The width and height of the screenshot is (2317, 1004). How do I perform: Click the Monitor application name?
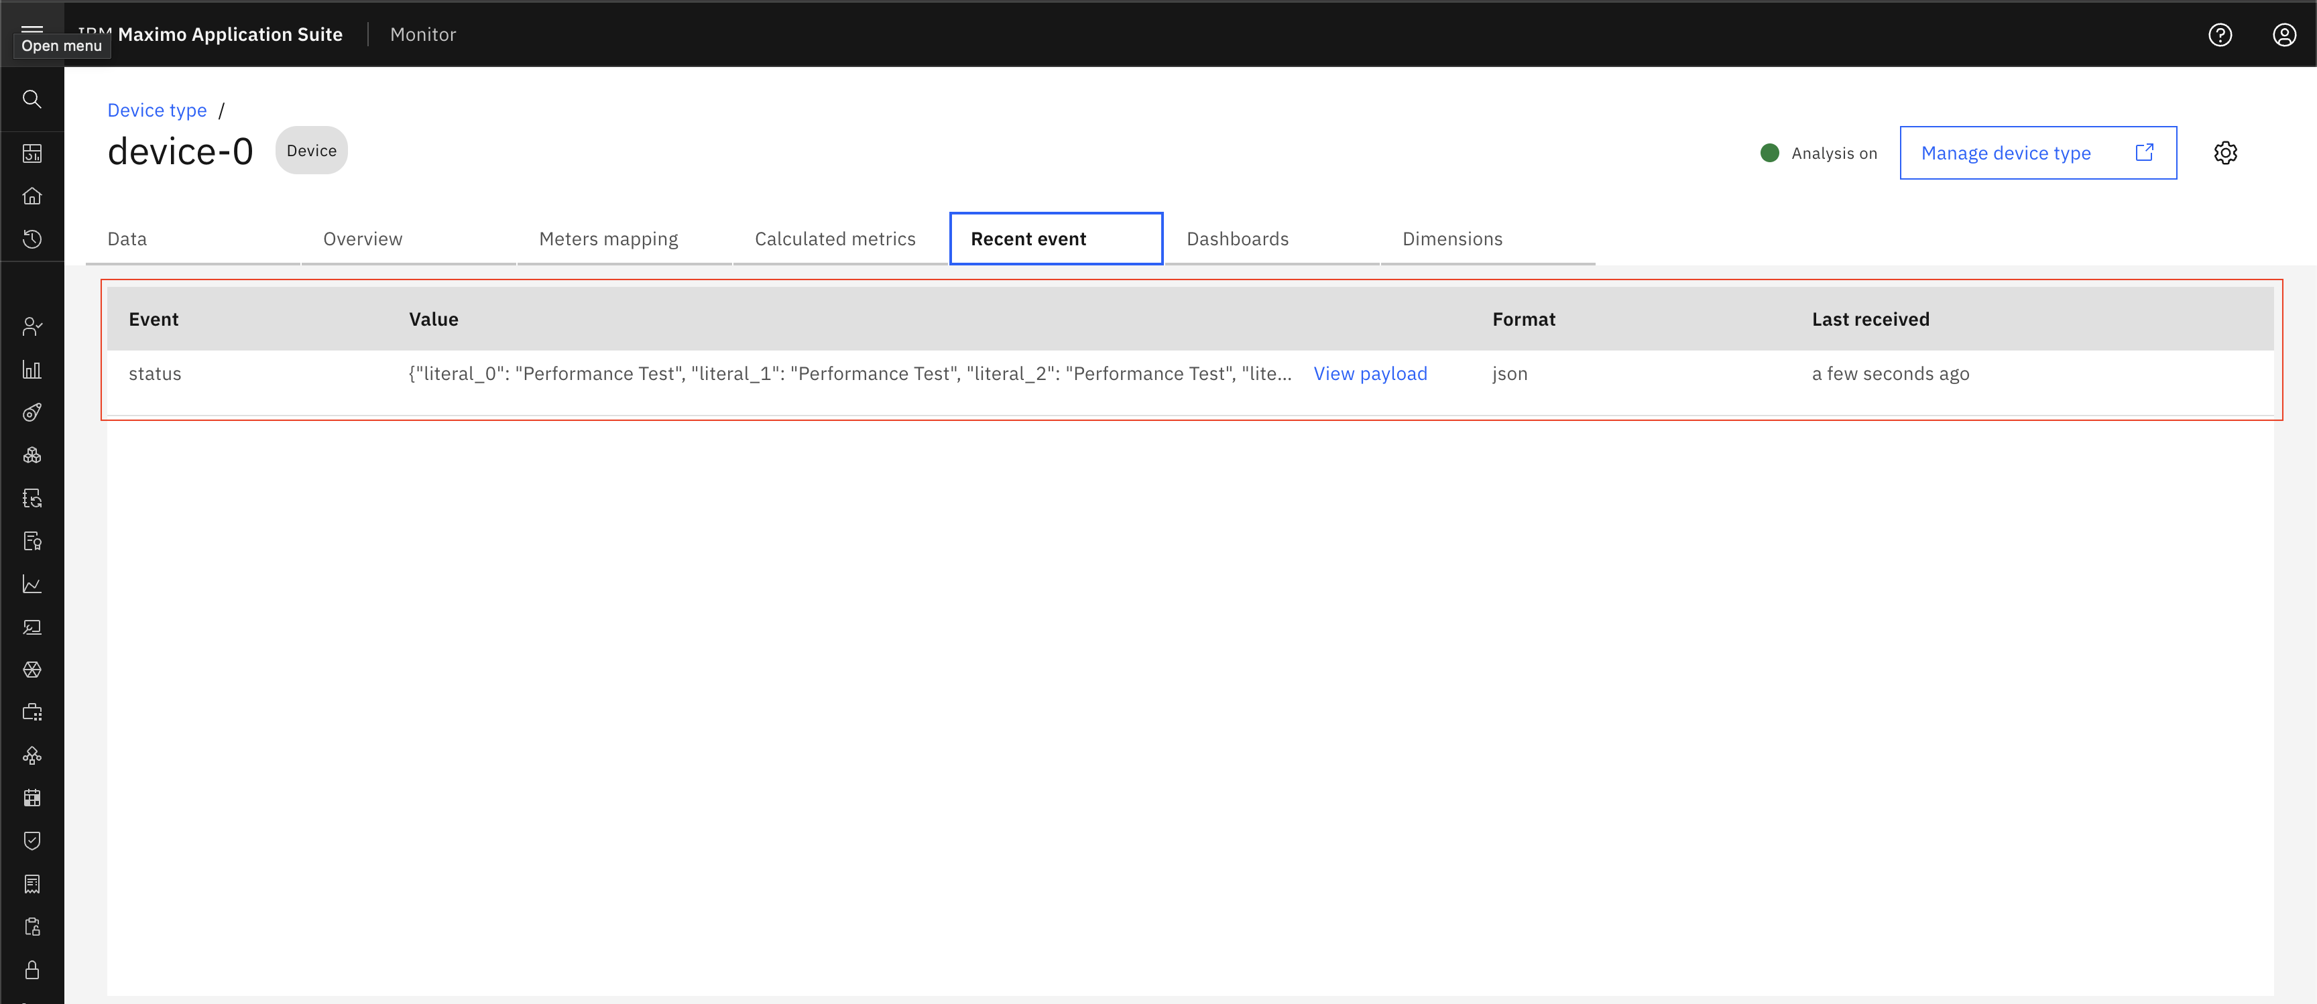[423, 34]
